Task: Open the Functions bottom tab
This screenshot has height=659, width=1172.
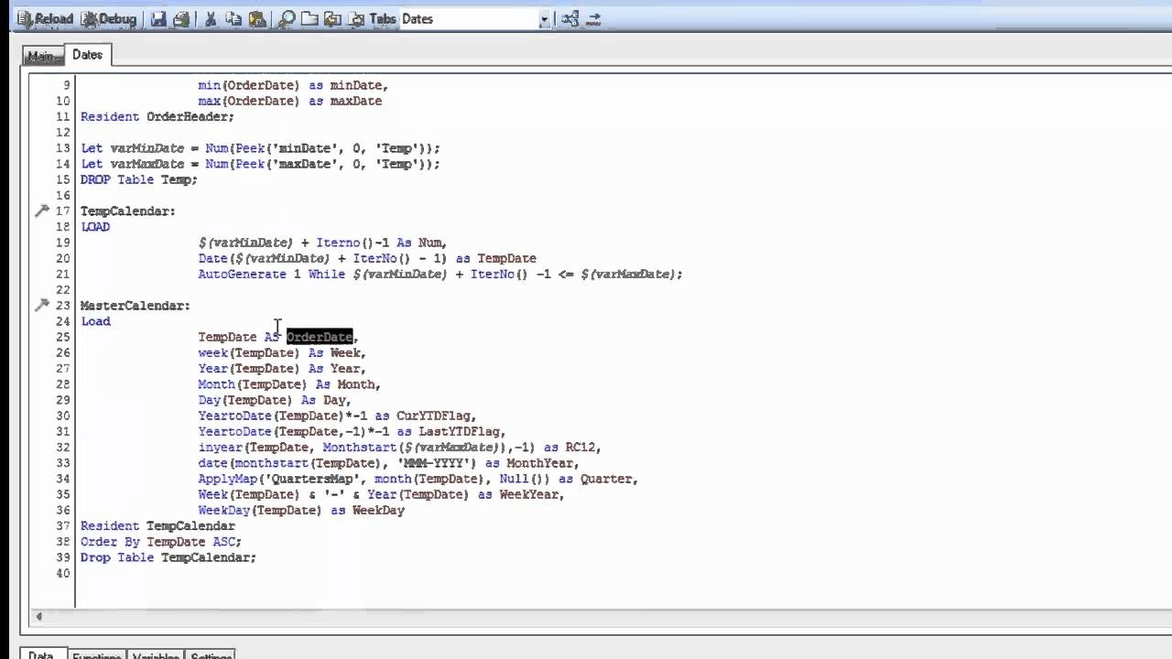Action: tap(97, 656)
